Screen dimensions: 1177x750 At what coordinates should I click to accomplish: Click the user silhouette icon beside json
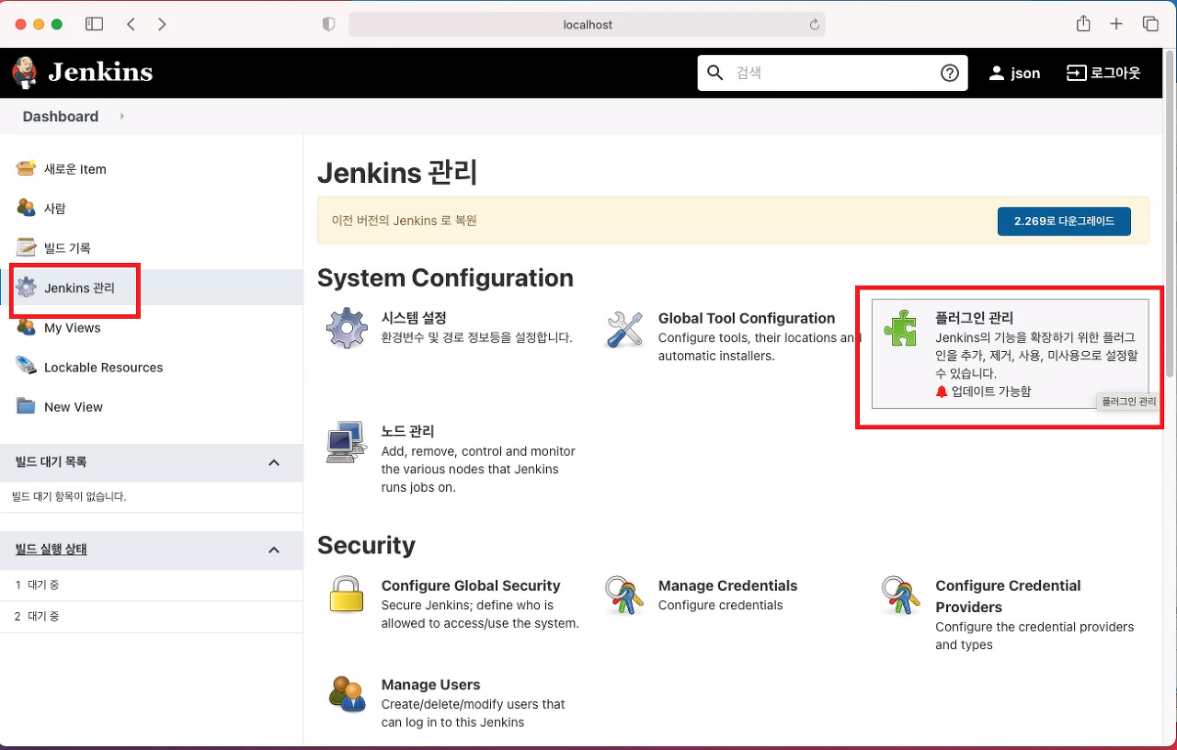click(997, 73)
